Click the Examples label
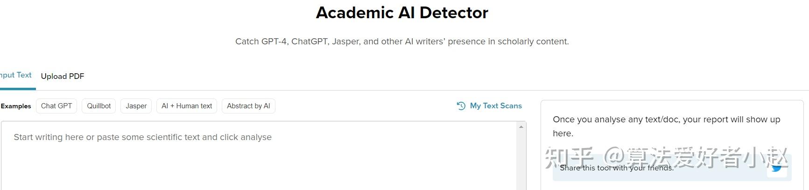The width and height of the screenshot is (809, 190). [x=16, y=106]
